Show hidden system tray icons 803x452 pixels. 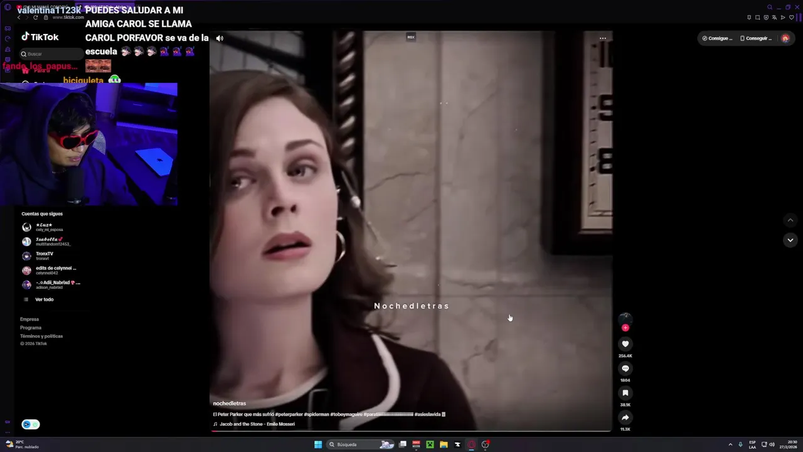pyautogui.click(x=730, y=444)
